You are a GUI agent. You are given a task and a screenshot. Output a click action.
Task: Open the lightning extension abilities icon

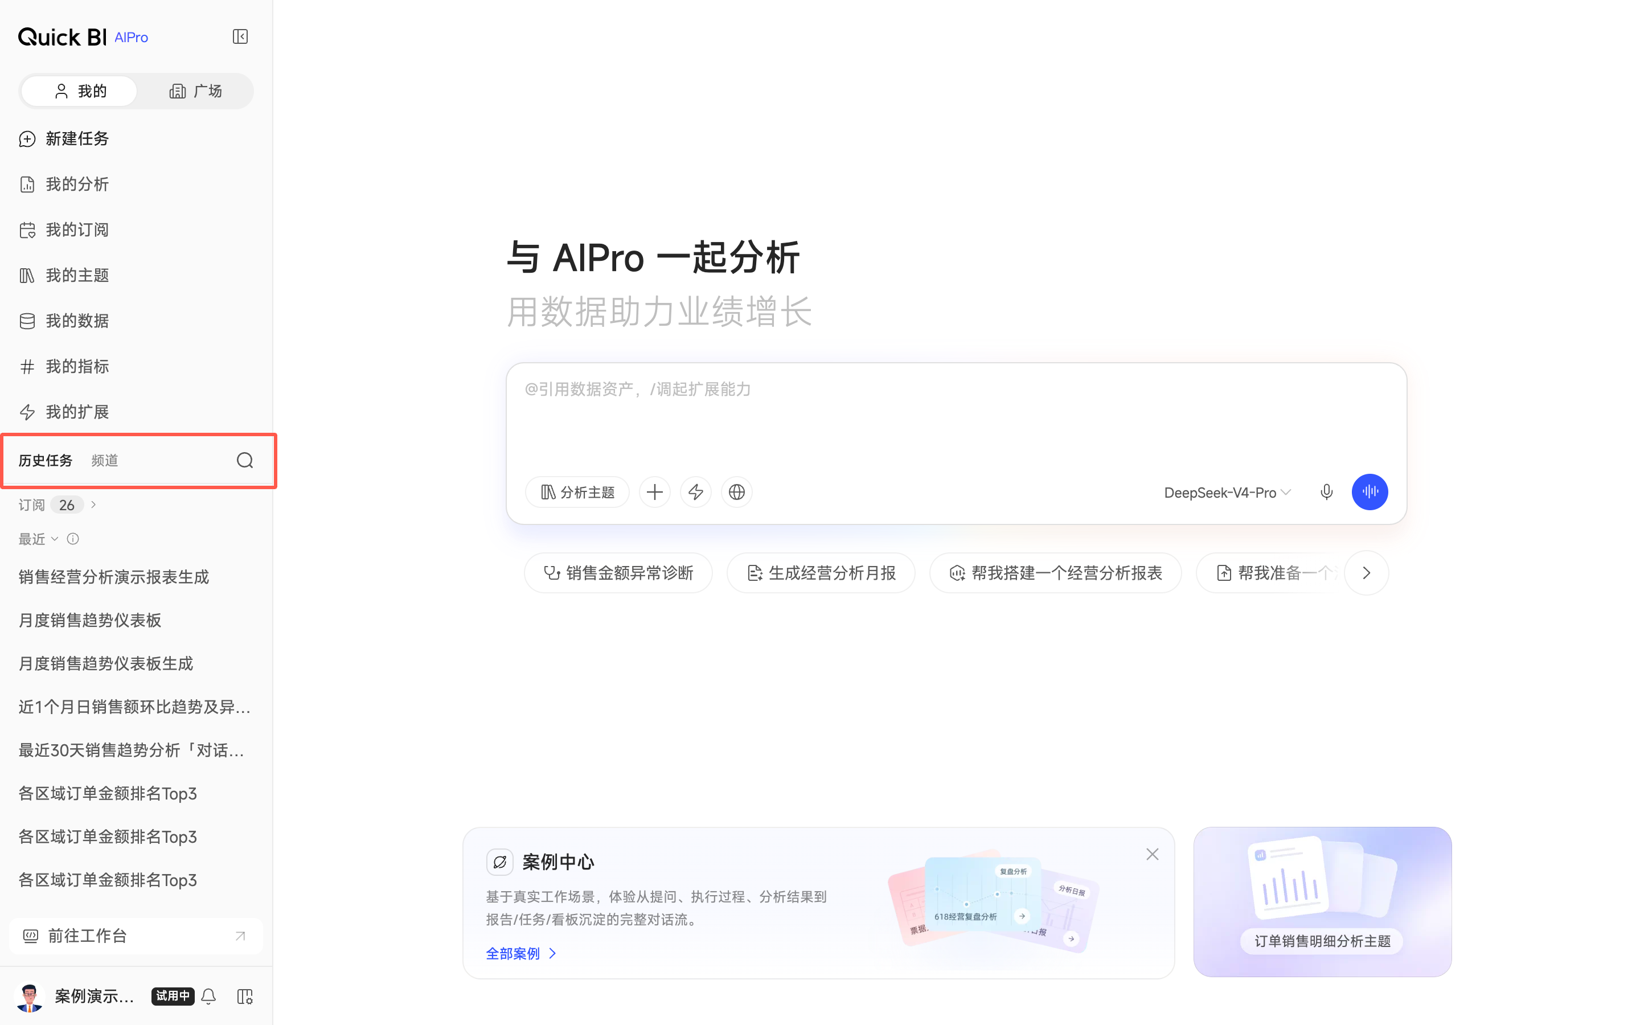point(696,492)
